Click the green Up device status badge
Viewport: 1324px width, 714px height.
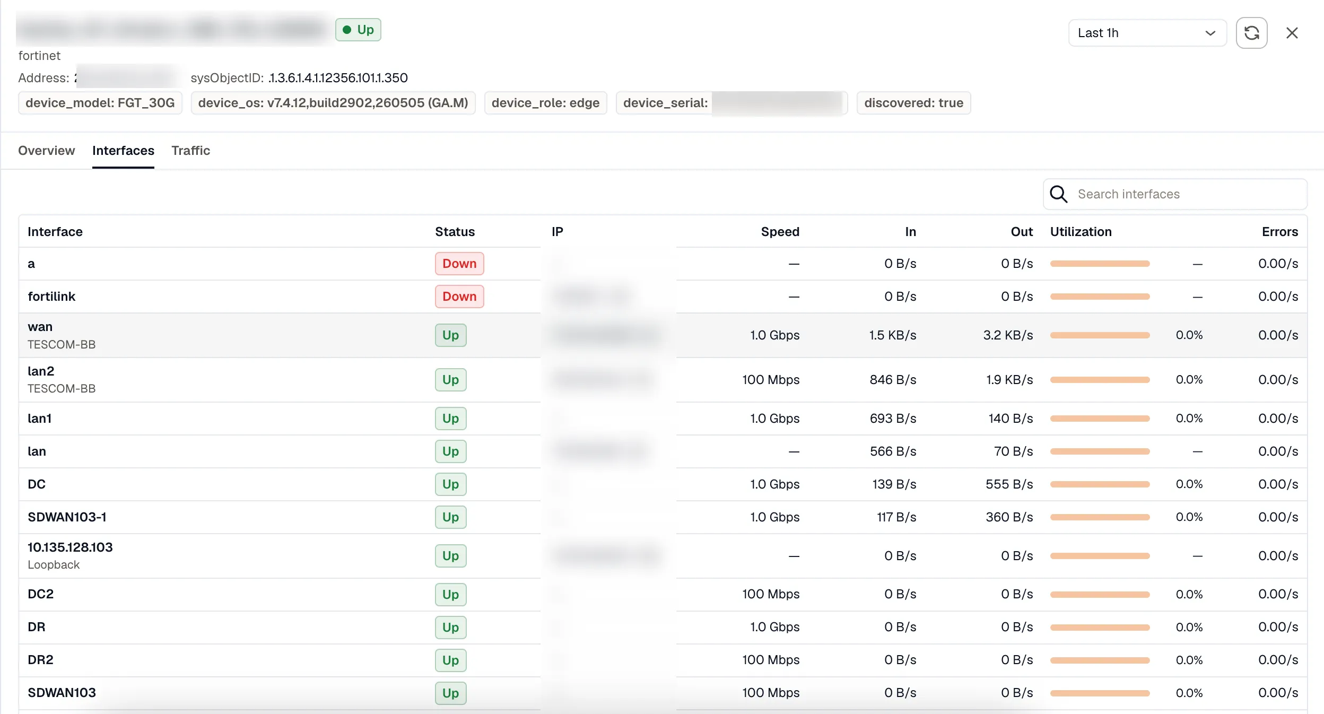pos(358,30)
